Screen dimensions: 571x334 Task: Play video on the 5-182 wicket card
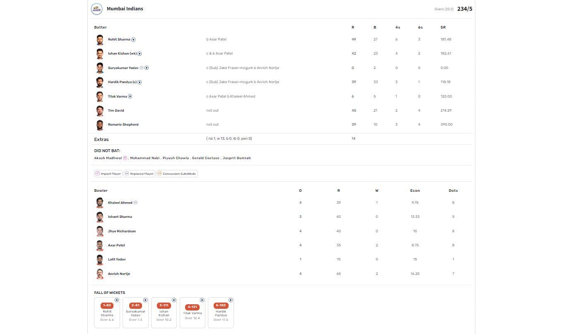pos(231,300)
